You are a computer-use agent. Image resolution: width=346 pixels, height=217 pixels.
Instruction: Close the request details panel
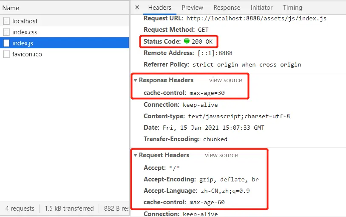coord(137,7)
